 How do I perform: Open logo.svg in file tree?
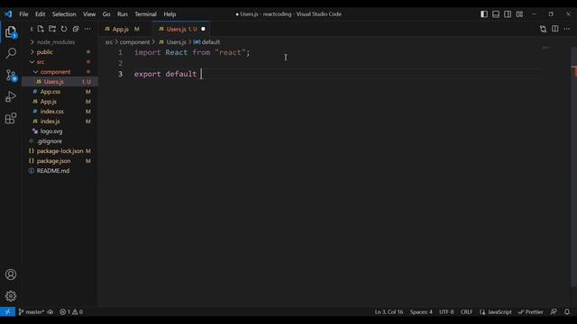[51, 131]
